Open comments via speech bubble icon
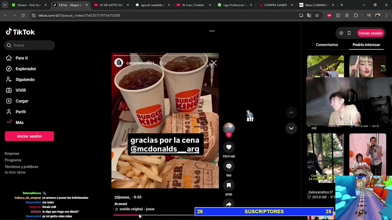 pyautogui.click(x=229, y=166)
